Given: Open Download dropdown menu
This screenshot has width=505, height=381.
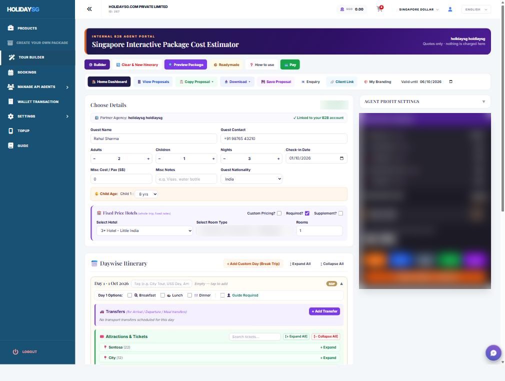Looking at the screenshot, I should 237,82.
